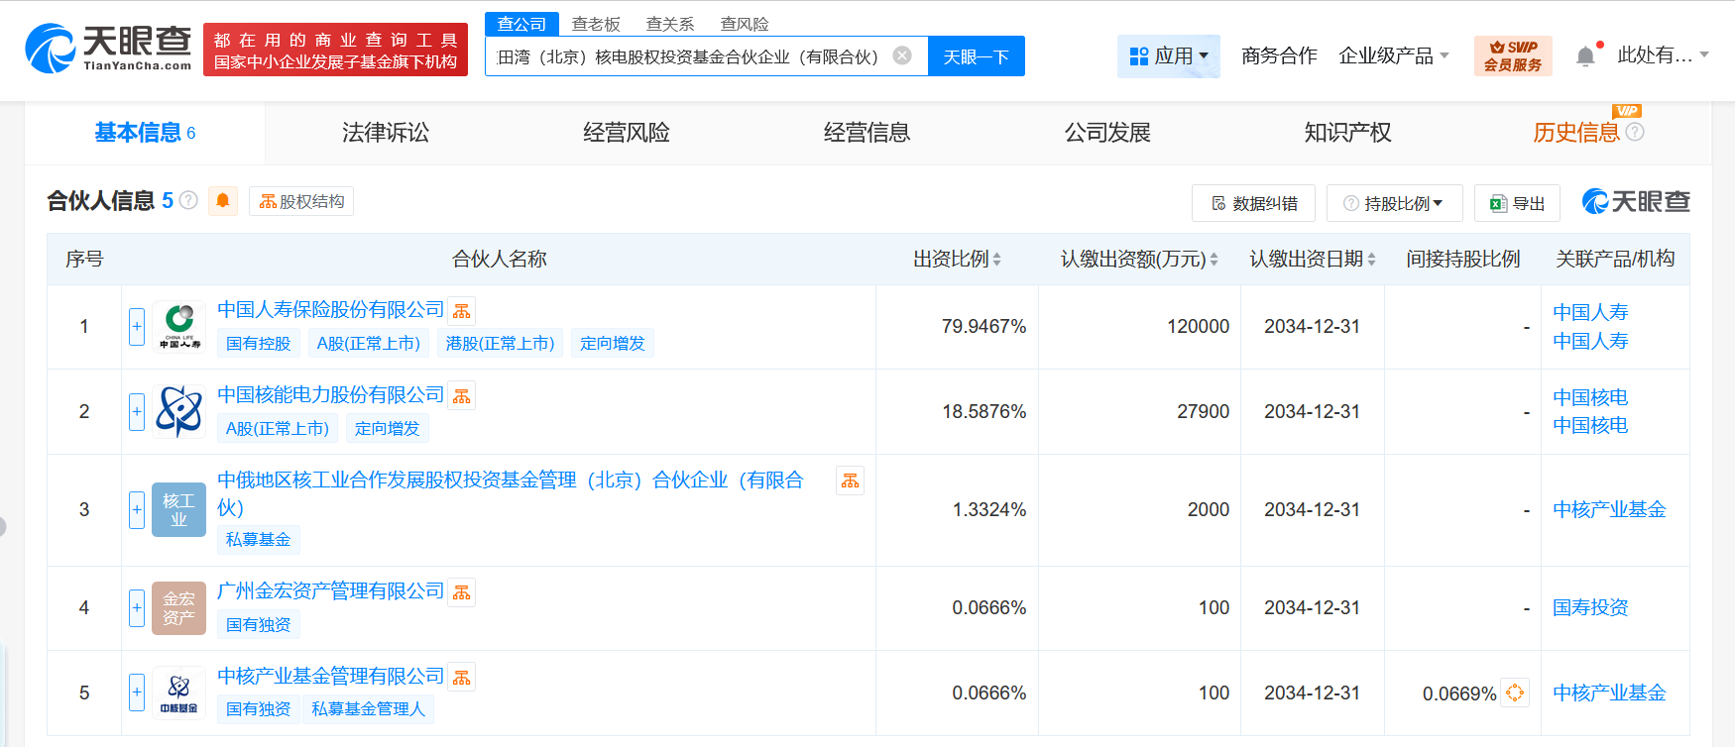Image resolution: width=1735 pixels, height=747 pixels.
Task: Click the 导出 export button
Action: pyautogui.click(x=1517, y=203)
